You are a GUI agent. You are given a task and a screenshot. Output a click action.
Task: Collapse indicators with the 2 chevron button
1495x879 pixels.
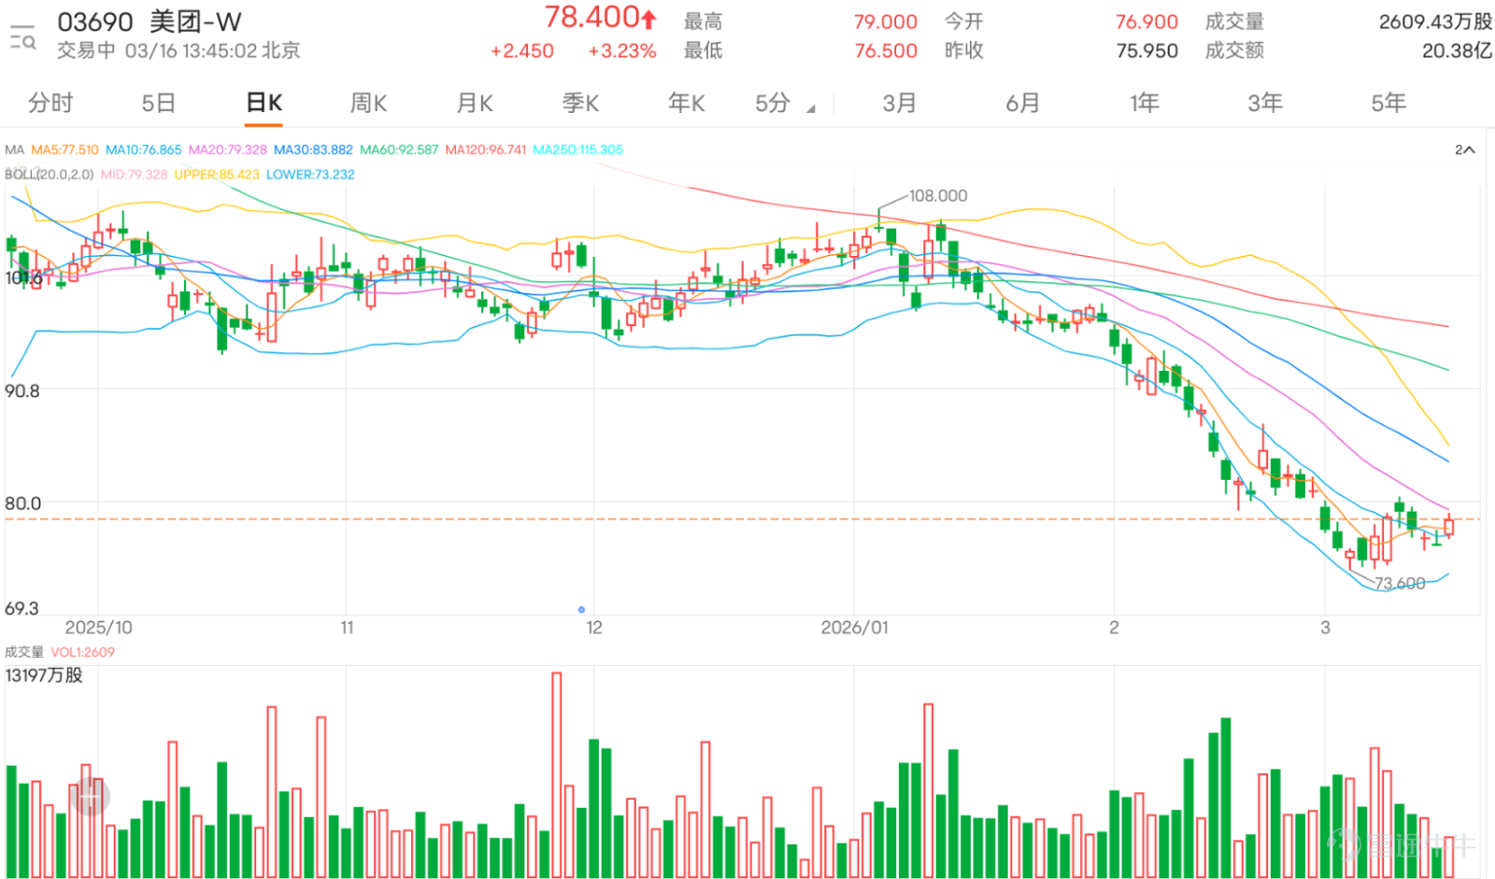(1464, 149)
